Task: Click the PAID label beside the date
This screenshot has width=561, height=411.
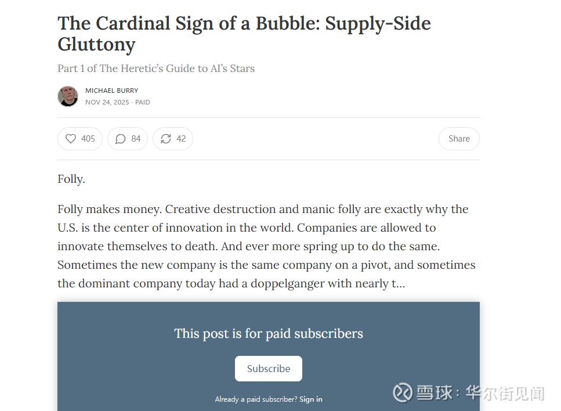Action: (143, 102)
